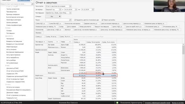Click the 'Сумма, % от итога' column header
Screen dimensions: 185x104
[109, 42]
